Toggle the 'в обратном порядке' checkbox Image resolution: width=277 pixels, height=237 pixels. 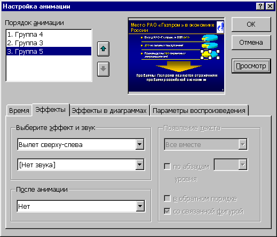pyautogui.click(x=167, y=199)
